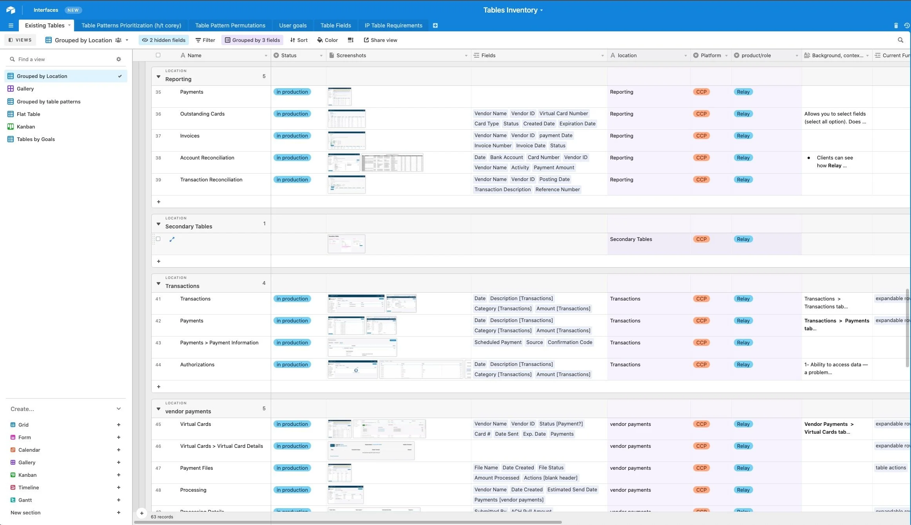Open the User goals tab
The width and height of the screenshot is (911, 525).
(293, 25)
